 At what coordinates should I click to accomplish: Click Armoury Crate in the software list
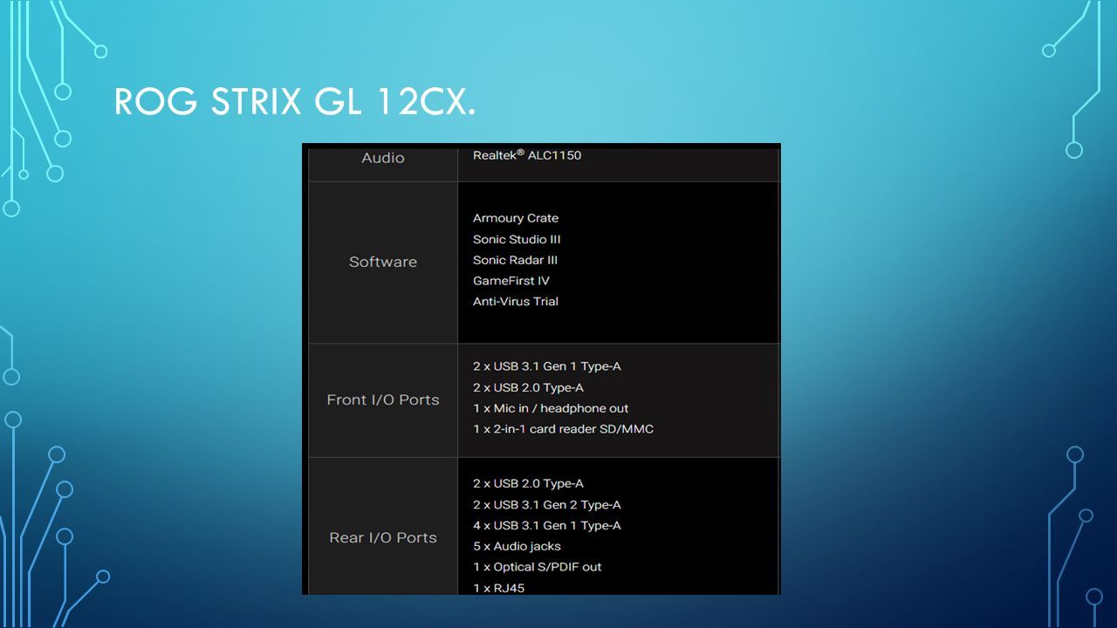(x=516, y=218)
